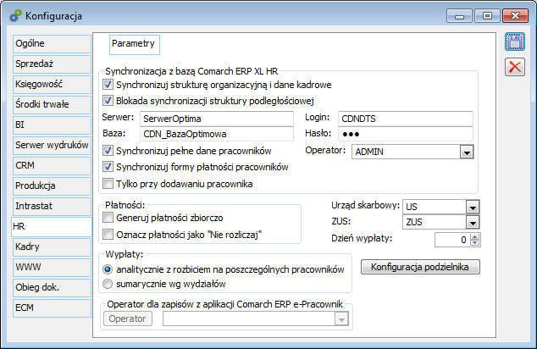537x349 pixels.
Task: Go to the ECM section
Action: 52,307
